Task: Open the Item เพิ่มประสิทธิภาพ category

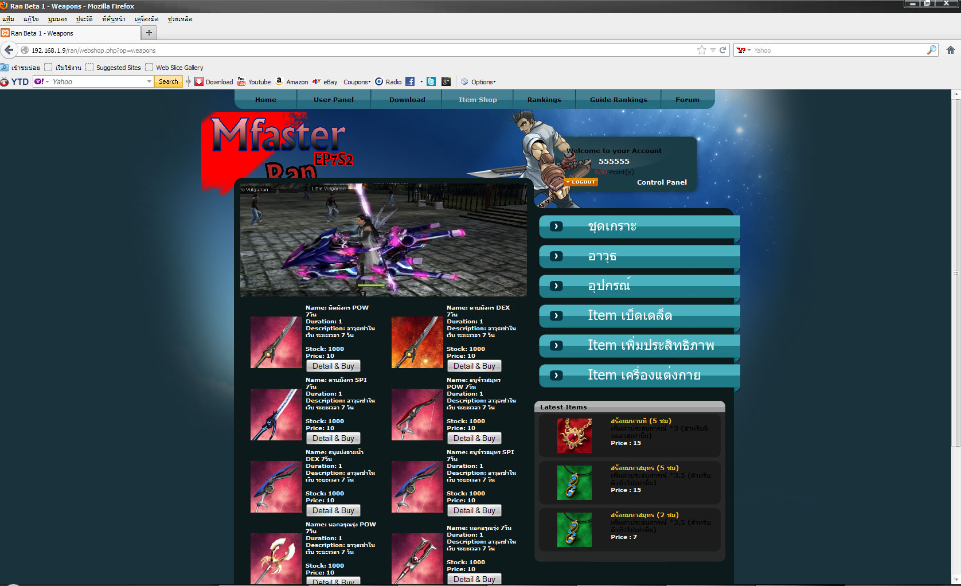Action: pyautogui.click(x=639, y=346)
